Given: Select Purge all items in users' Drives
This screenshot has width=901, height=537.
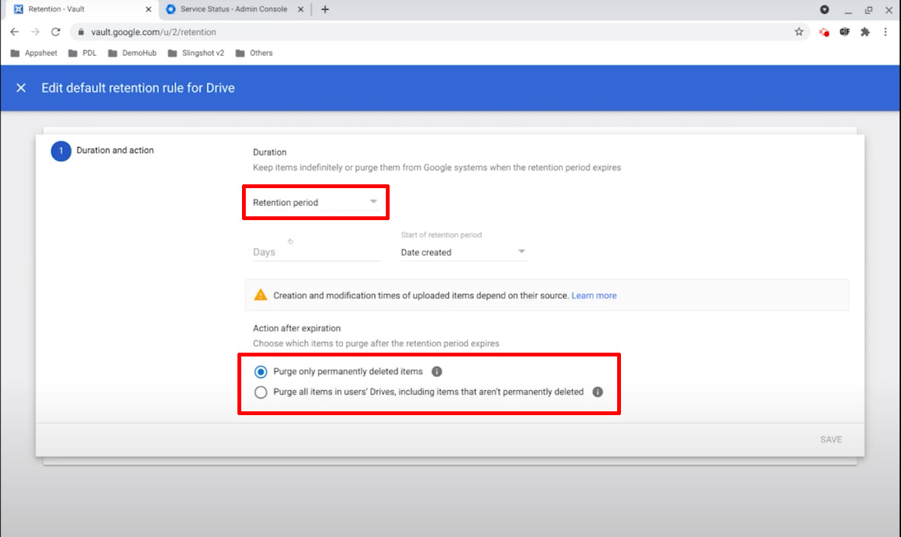Looking at the screenshot, I should click(x=261, y=392).
